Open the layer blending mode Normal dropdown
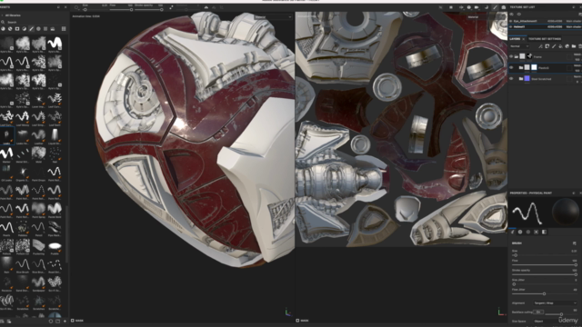 coord(519,46)
